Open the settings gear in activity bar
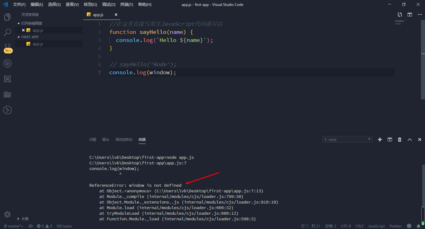This screenshot has width=425, height=229. tap(7, 214)
